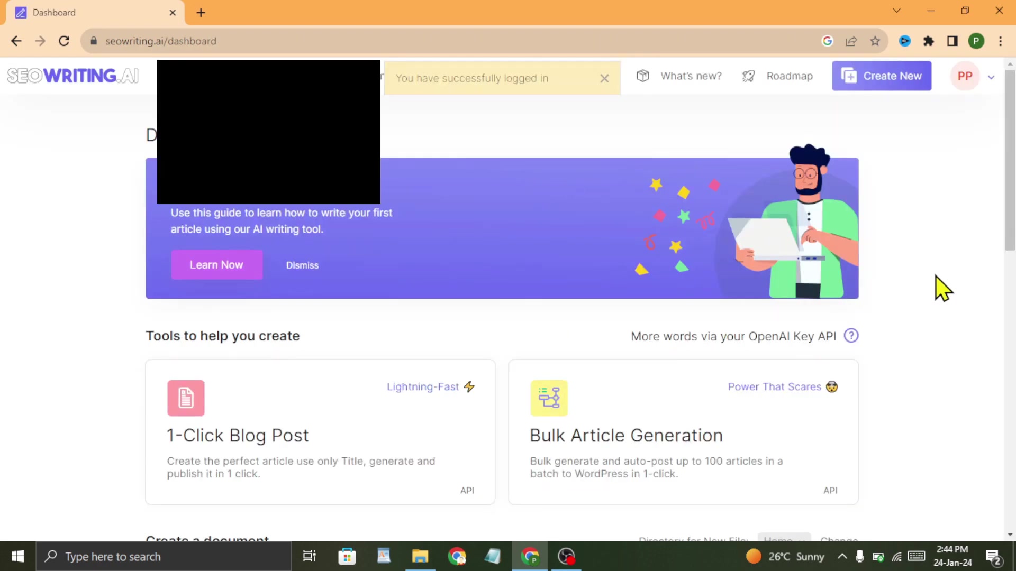1016x571 pixels.
Task: Open the browser Extensions puzzle icon
Action: [x=929, y=41]
